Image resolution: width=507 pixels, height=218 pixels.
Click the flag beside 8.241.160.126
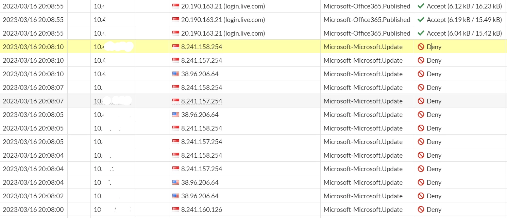[176, 210]
